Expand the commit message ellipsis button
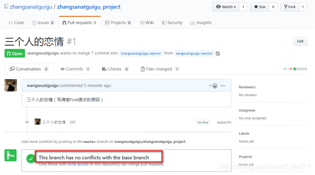The width and height of the screenshot is (315, 175). pyautogui.click(x=73, y=122)
